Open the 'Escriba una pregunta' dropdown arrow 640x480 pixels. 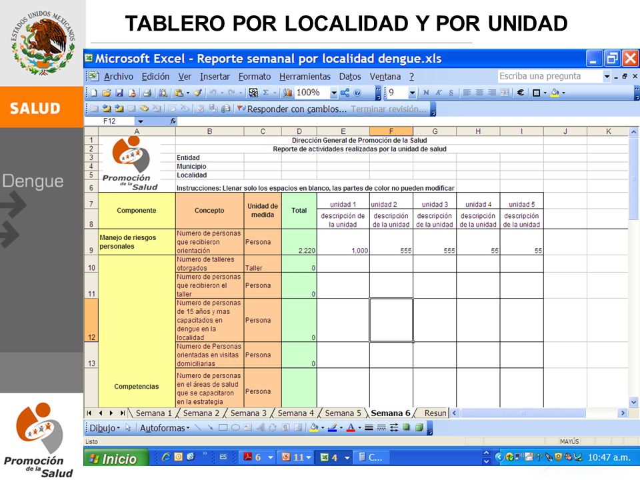pos(607,76)
